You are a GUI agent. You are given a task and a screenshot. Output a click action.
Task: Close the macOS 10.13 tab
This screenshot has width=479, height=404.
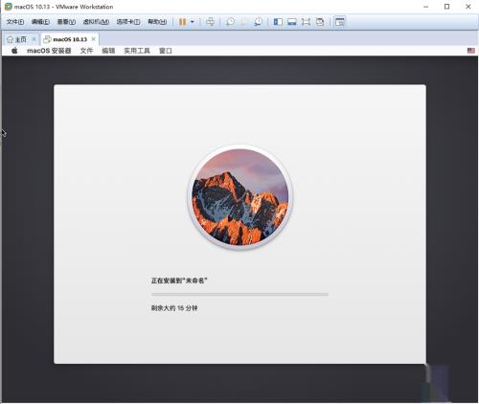pyautogui.click(x=93, y=39)
